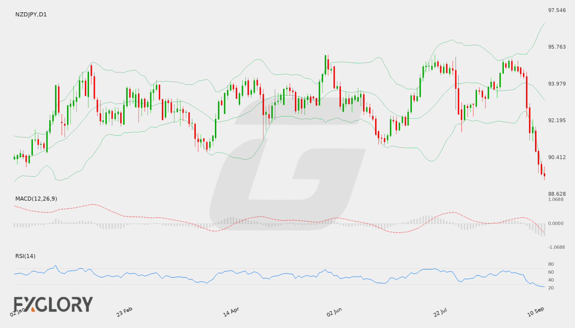Click the RSI(14) indicator label
The width and height of the screenshot is (575, 328).
(x=25, y=256)
